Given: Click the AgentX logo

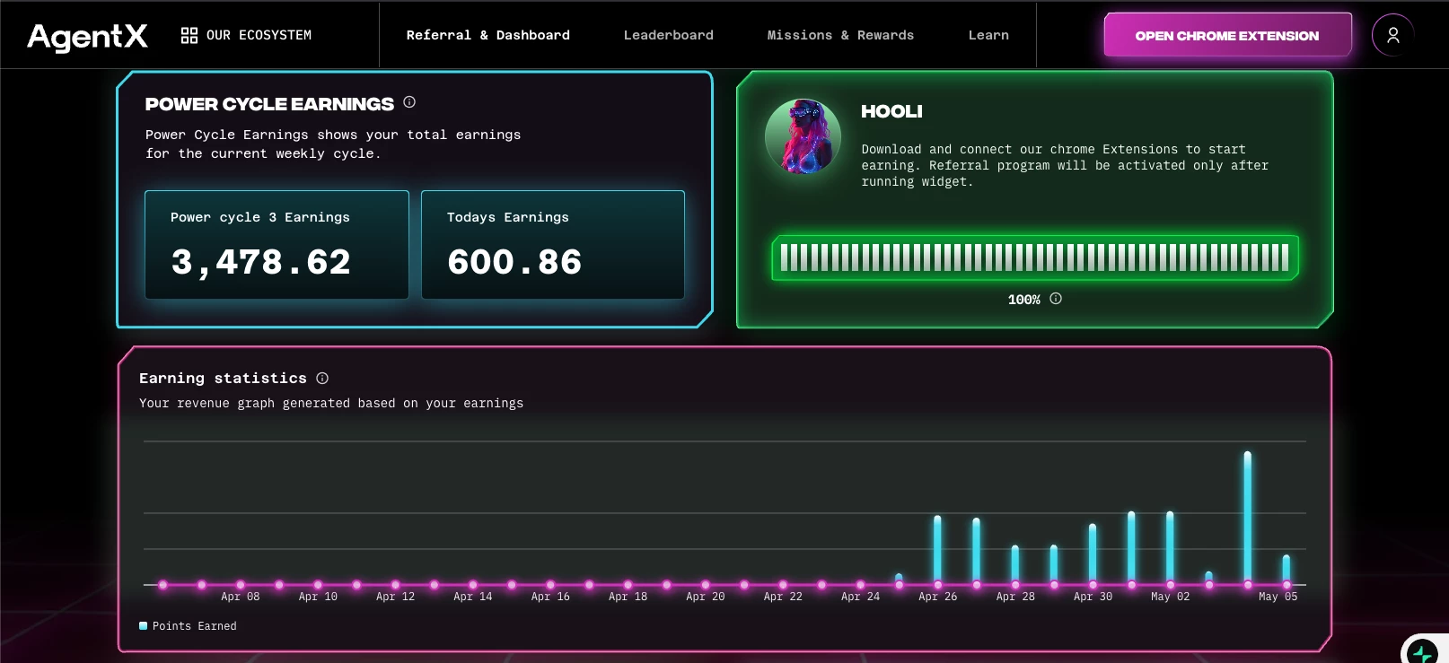Looking at the screenshot, I should pos(87,36).
